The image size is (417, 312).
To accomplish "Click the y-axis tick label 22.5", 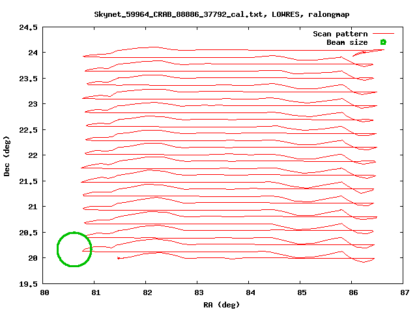I will tap(28, 130).
